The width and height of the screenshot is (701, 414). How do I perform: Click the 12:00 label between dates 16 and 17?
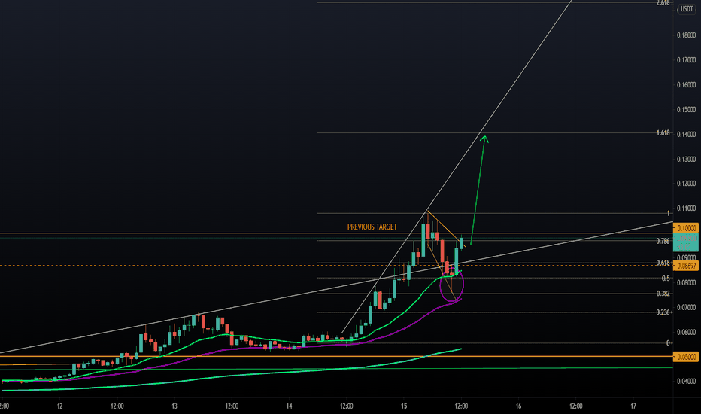point(576,406)
